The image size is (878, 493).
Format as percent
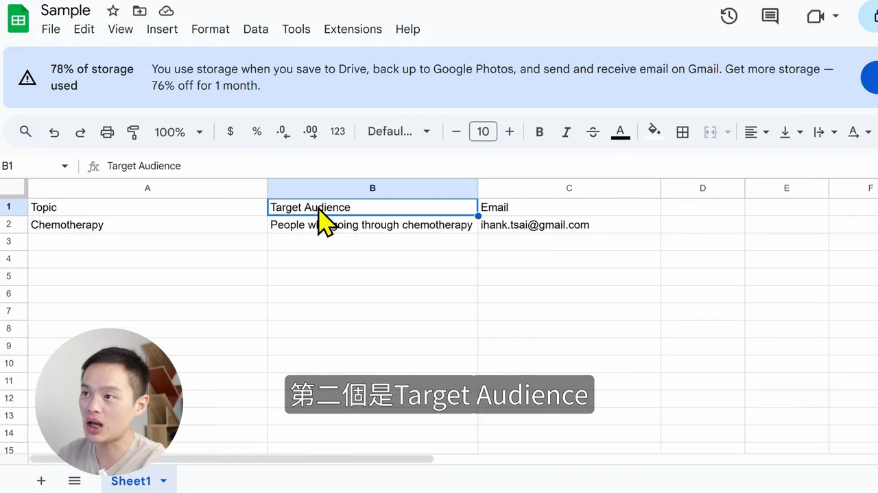click(257, 131)
